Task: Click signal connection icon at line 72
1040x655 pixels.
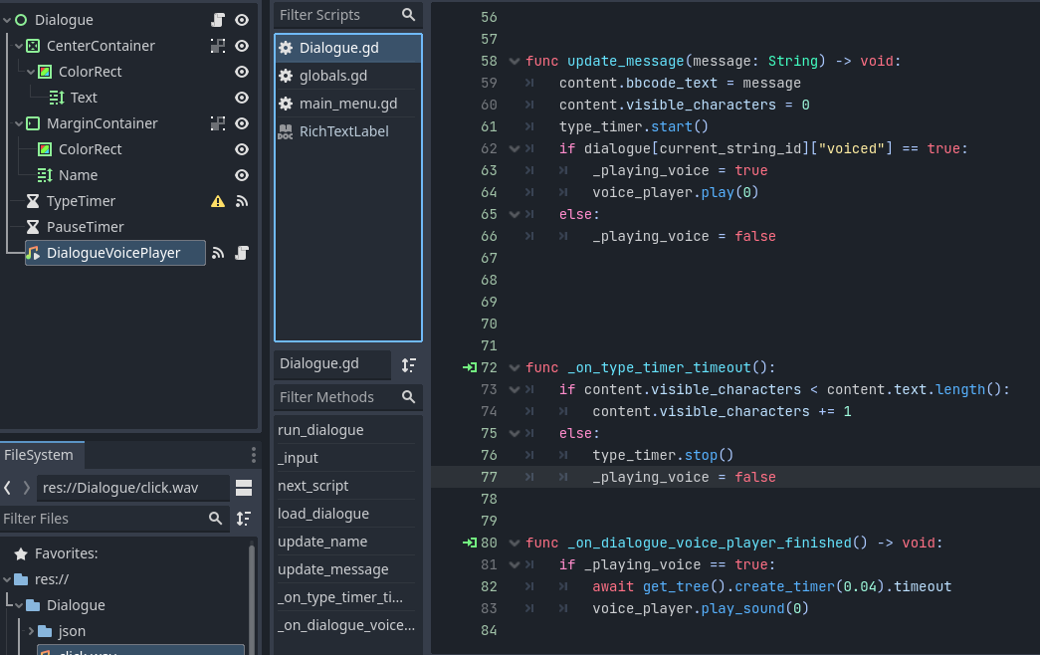Action: (470, 367)
